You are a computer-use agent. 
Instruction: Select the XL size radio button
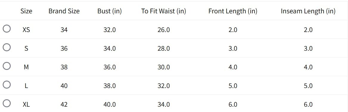[7, 103]
